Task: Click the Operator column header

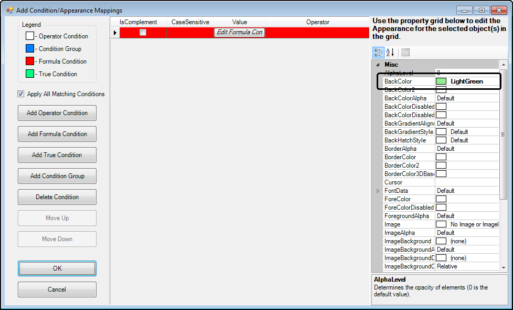Action: [317, 22]
